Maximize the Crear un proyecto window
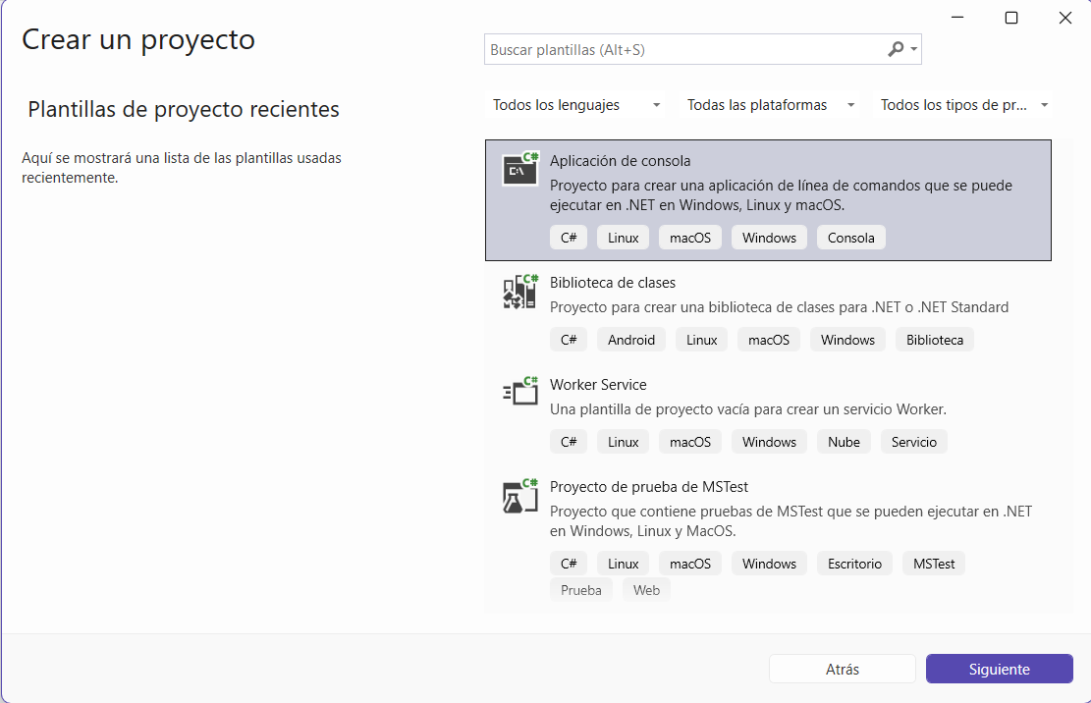The height and width of the screenshot is (703, 1091). point(1011,18)
